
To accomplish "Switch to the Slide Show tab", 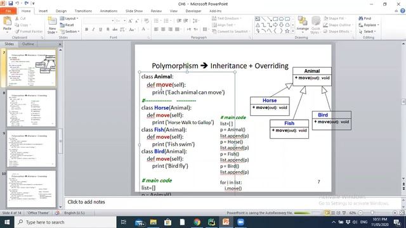I will [134, 11].
